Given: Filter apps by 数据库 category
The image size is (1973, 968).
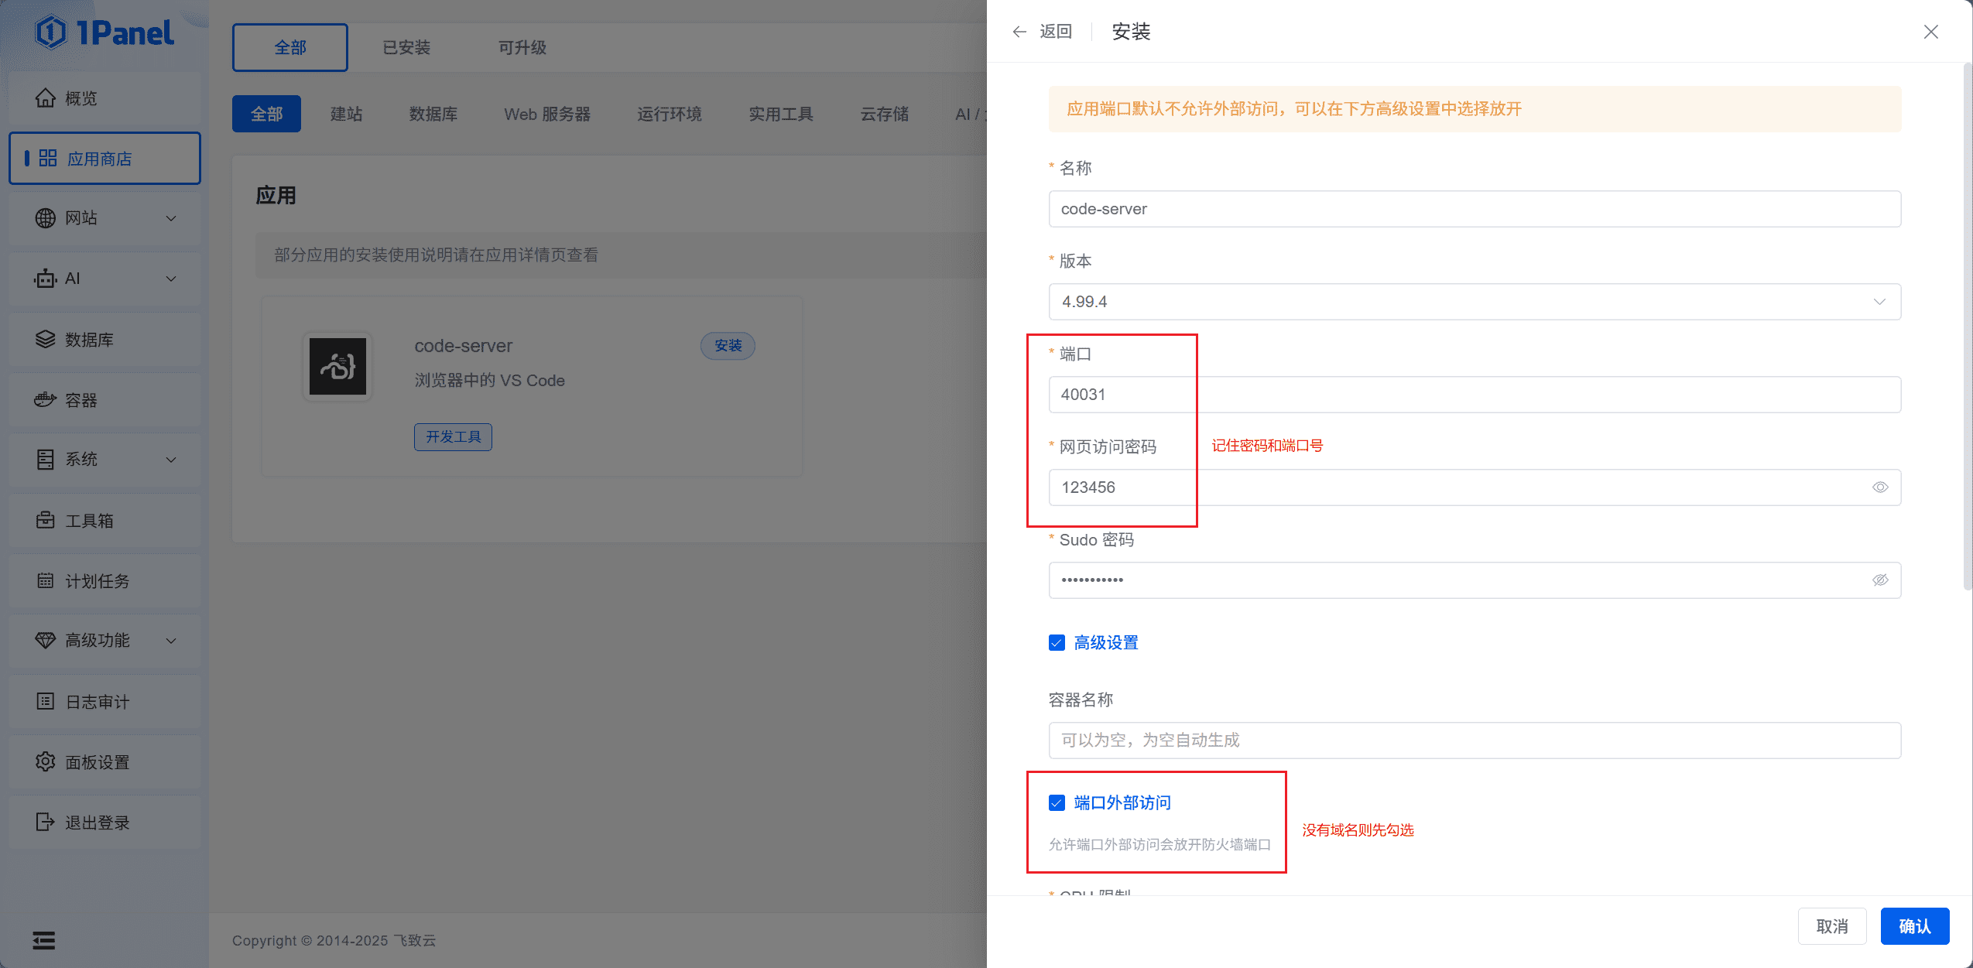Looking at the screenshot, I should [433, 114].
